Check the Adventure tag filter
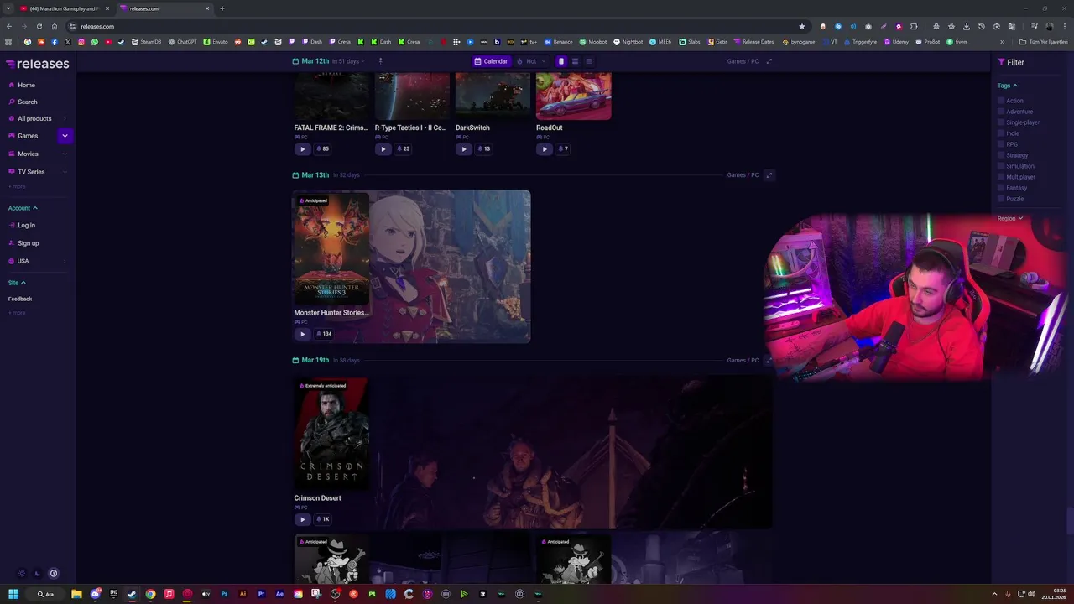 coord(1001,112)
